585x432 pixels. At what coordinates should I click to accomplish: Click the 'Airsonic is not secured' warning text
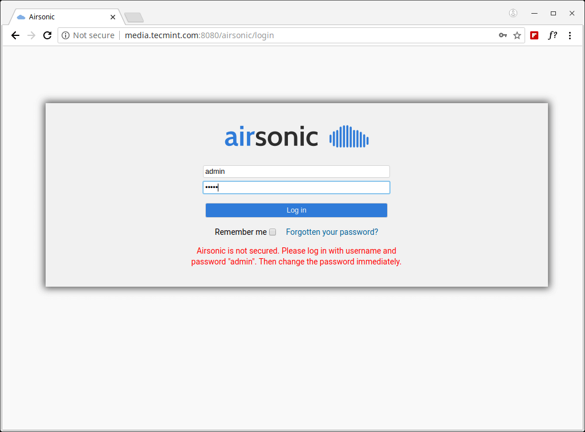[x=296, y=256]
